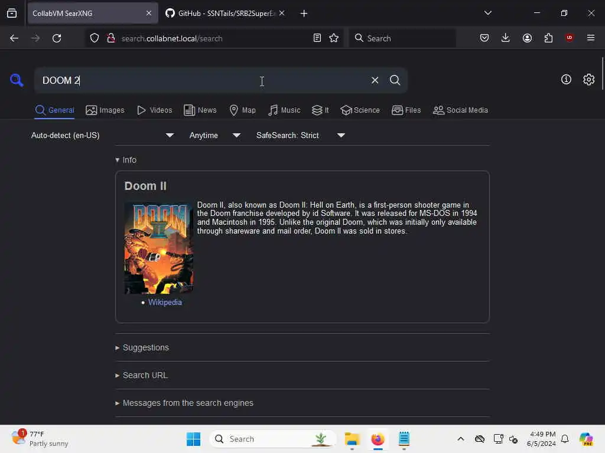This screenshot has width=605, height=453.
Task: Open the Auto-detect (en-US) language dropdown
Action: point(102,135)
